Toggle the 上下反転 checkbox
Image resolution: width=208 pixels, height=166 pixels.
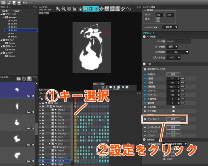[x=173, y=111]
